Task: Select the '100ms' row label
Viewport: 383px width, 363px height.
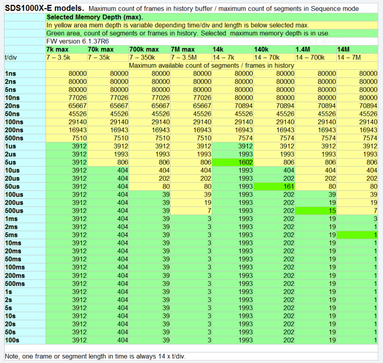Action: (25, 267)
